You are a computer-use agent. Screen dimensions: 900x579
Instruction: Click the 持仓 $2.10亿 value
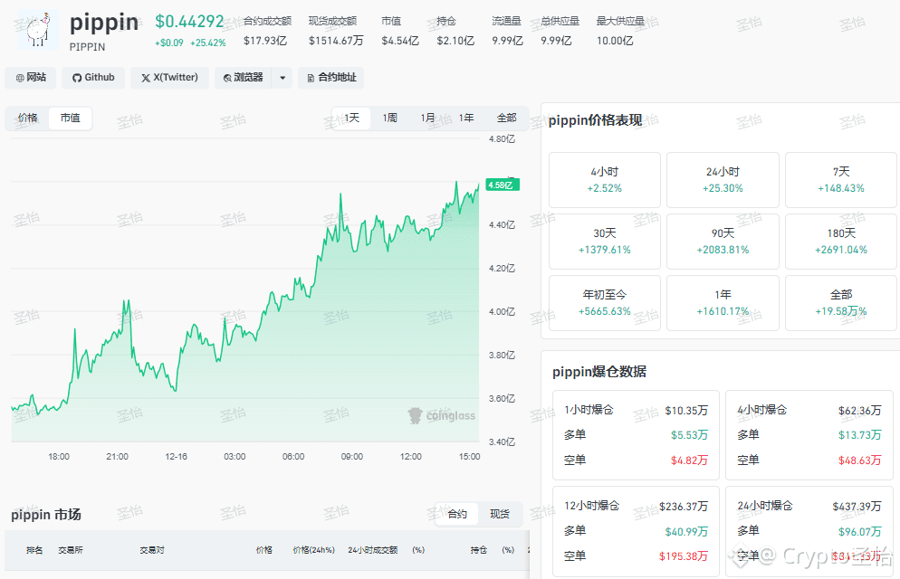coord(455,41)
